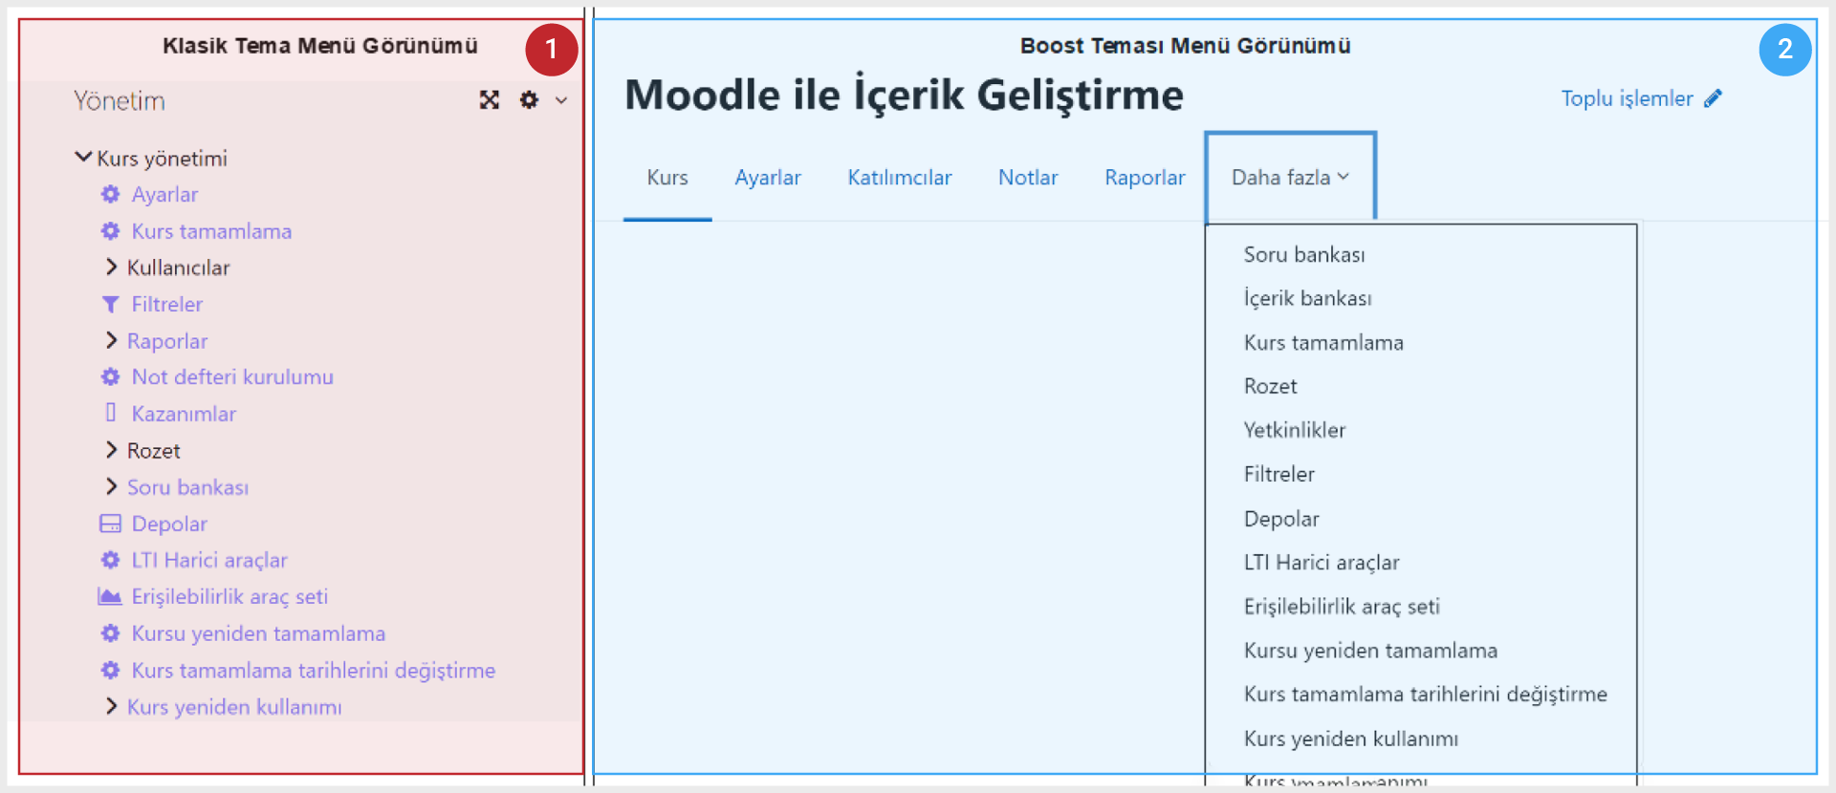Open Ayarlar link in classic sidebar
The width and height of the screenshot is (1836, 793).
tap(164, 195)
